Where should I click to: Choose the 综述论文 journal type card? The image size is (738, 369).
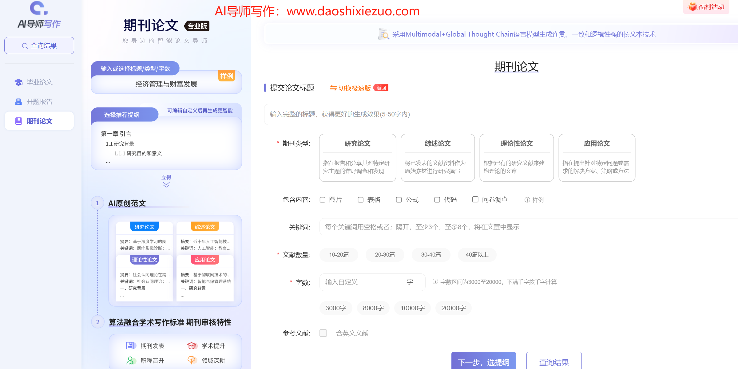tap(438, 158)
